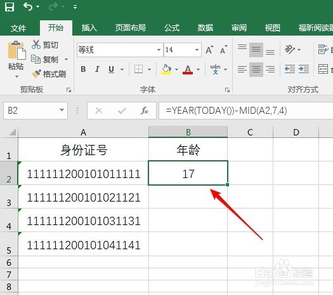Expand the font color dropdown arrow
333x295 pixels.
[198, 69]
